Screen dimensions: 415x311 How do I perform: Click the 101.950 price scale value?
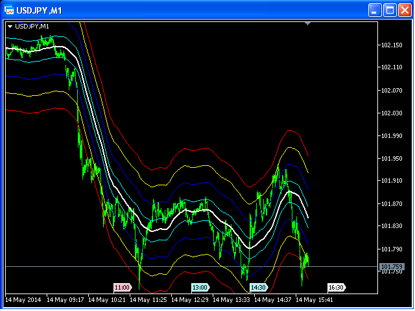coord(392,159)
